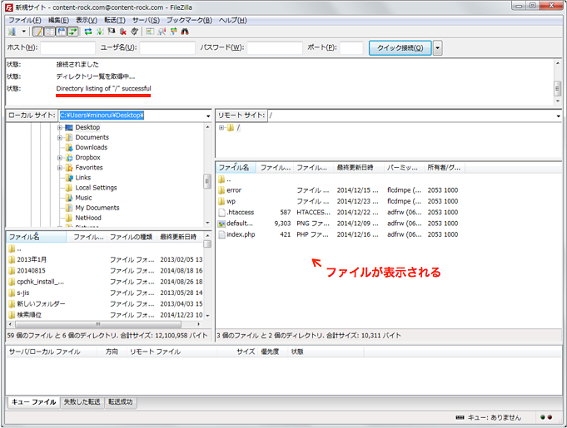Open the ファイル(F) menu

pos(25,20)
